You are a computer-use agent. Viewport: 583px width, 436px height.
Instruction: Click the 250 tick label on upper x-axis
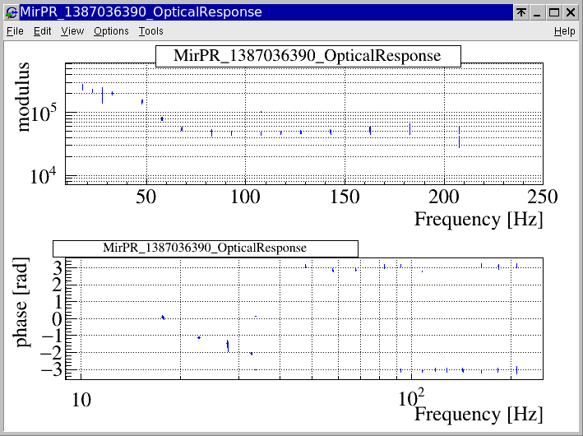(x=542, y=197)
